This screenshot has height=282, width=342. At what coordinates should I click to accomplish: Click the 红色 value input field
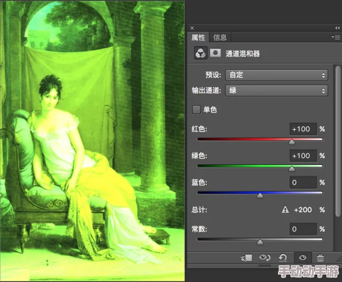pos(303,129)
